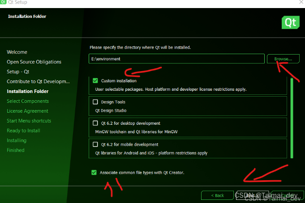Click the Installation Folder page heading
Viewport: 305px width, 203px height.
click(27, 16)
